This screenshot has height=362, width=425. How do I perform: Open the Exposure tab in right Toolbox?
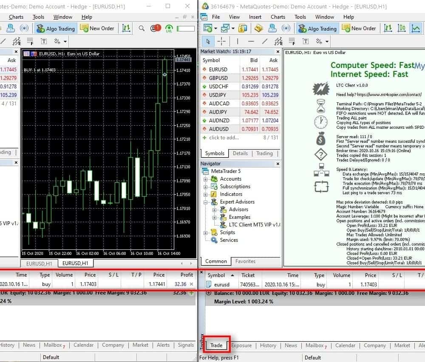click(x=241, y=345)
